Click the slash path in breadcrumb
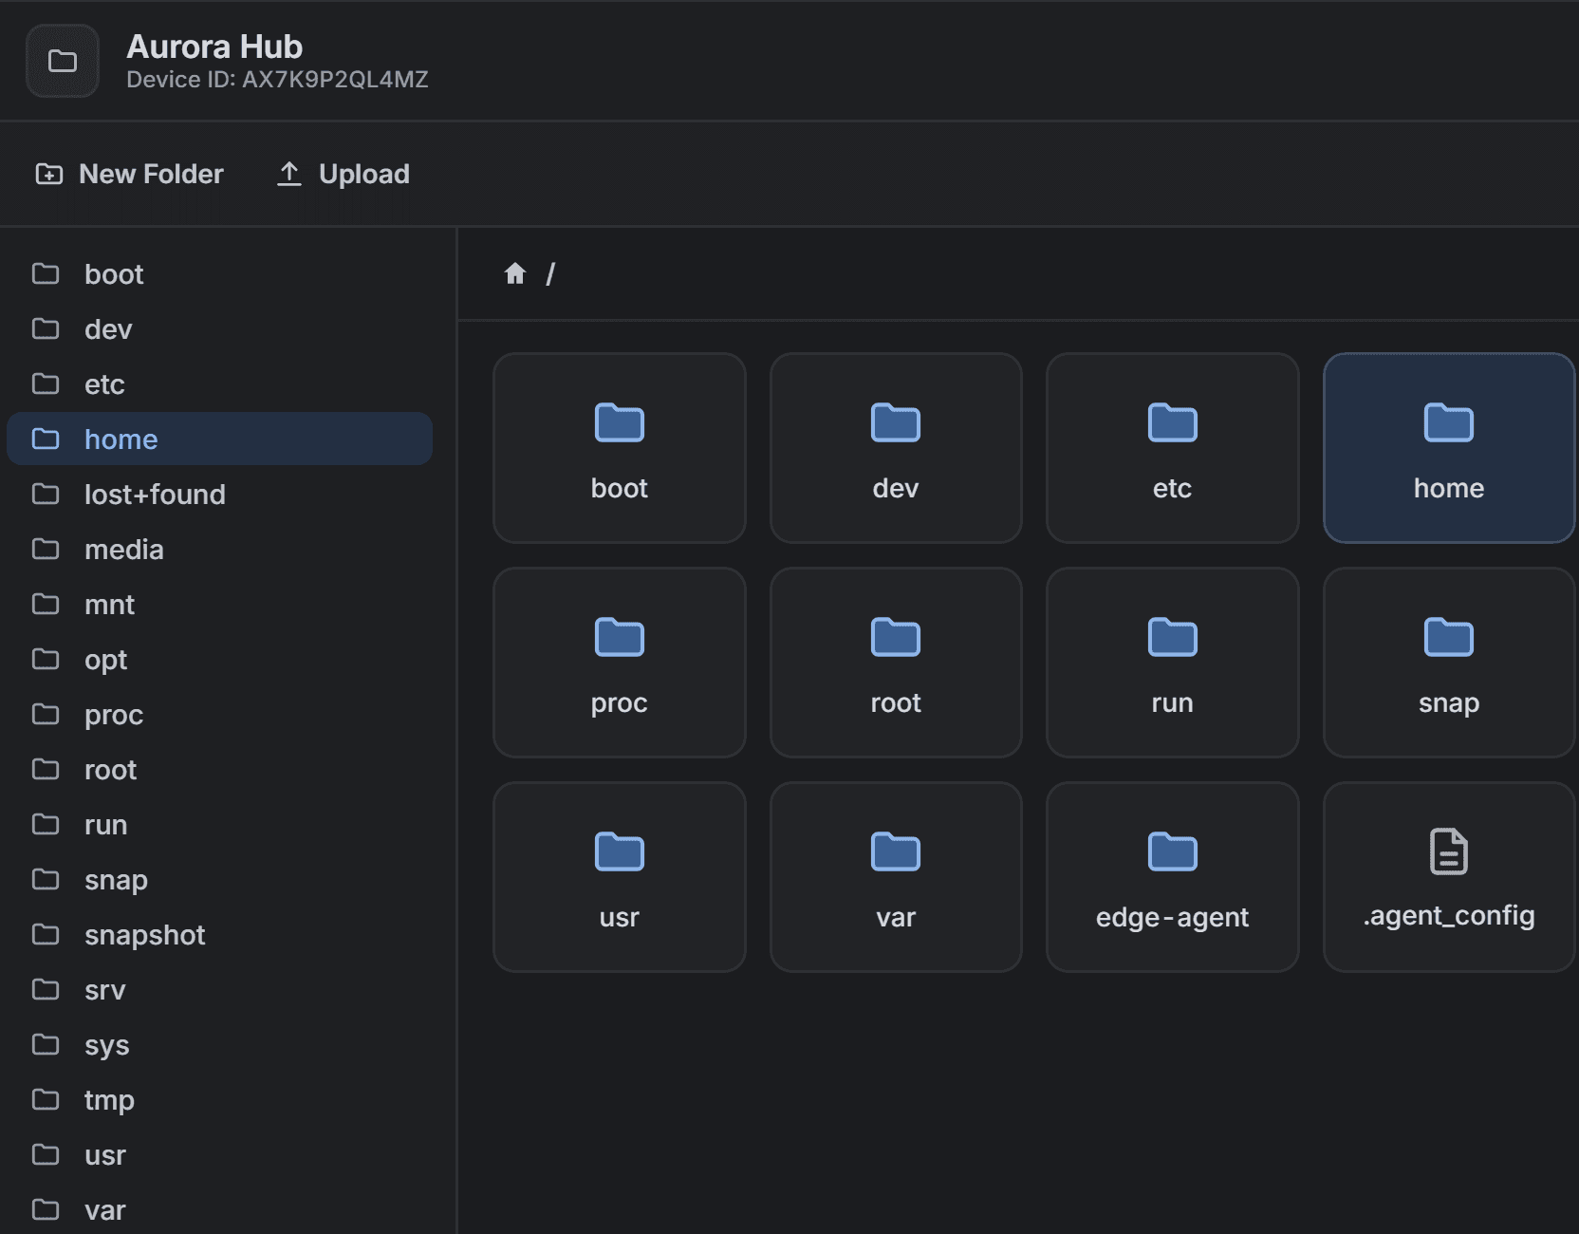The width and height of the screenshot is (1579, 1234). 550,274
